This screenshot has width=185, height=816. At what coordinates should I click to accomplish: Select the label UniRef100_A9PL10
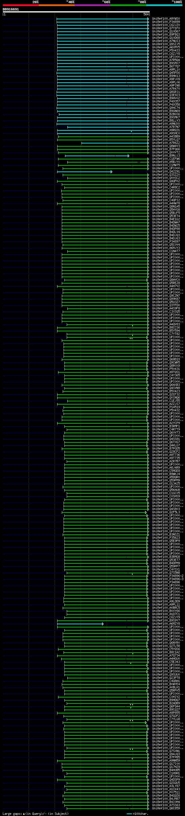(166, 69)
